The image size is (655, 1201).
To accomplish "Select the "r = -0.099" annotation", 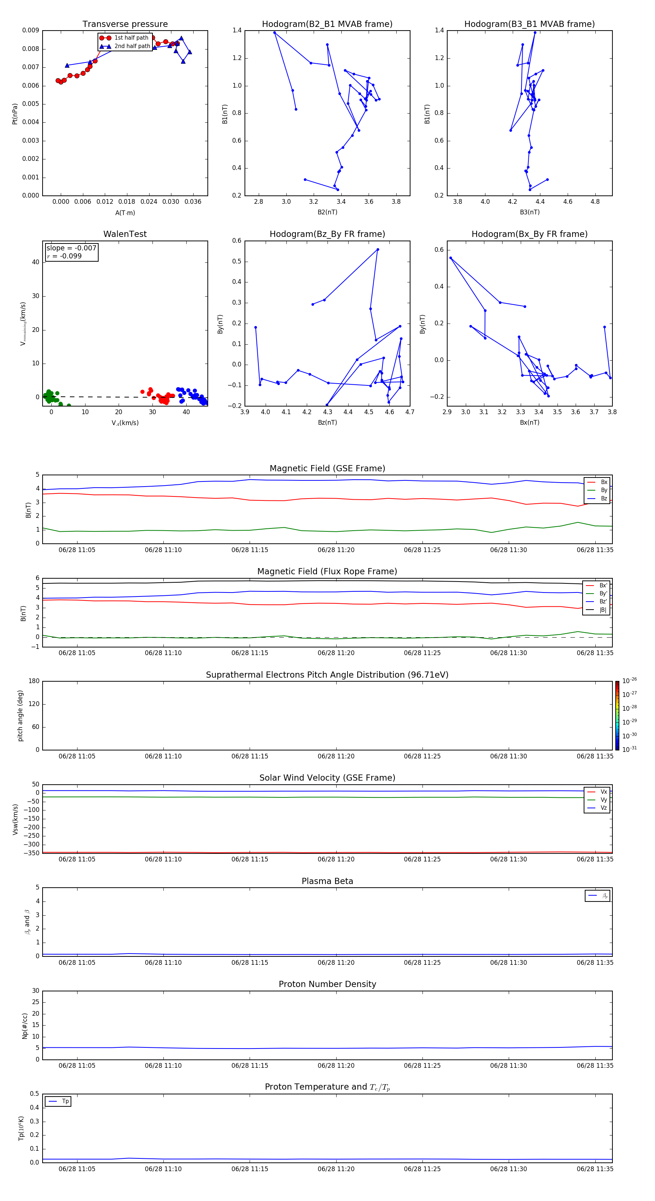I will (64, 256).
